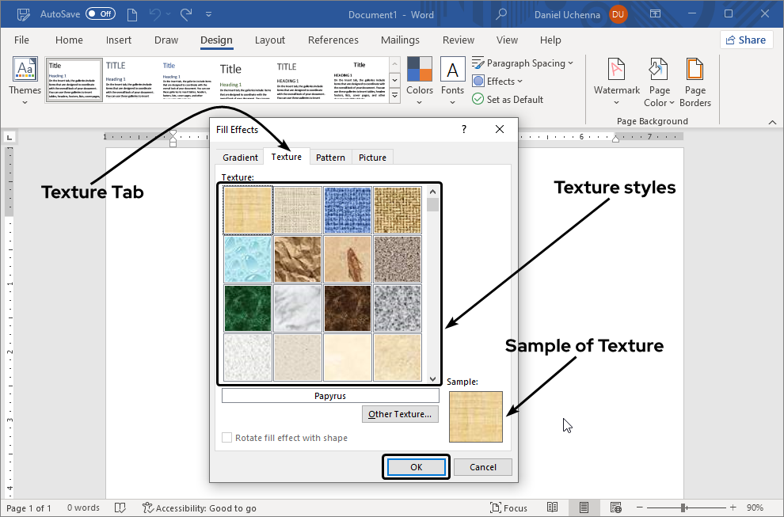Open the Effects dropdown
The image size is (784, 517).
(500, 82)
